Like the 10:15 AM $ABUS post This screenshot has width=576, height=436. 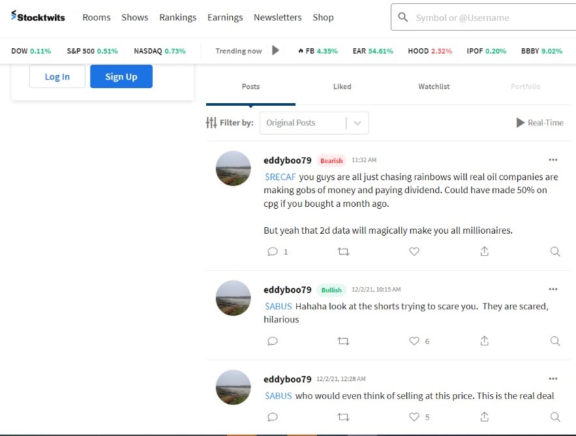414,341
